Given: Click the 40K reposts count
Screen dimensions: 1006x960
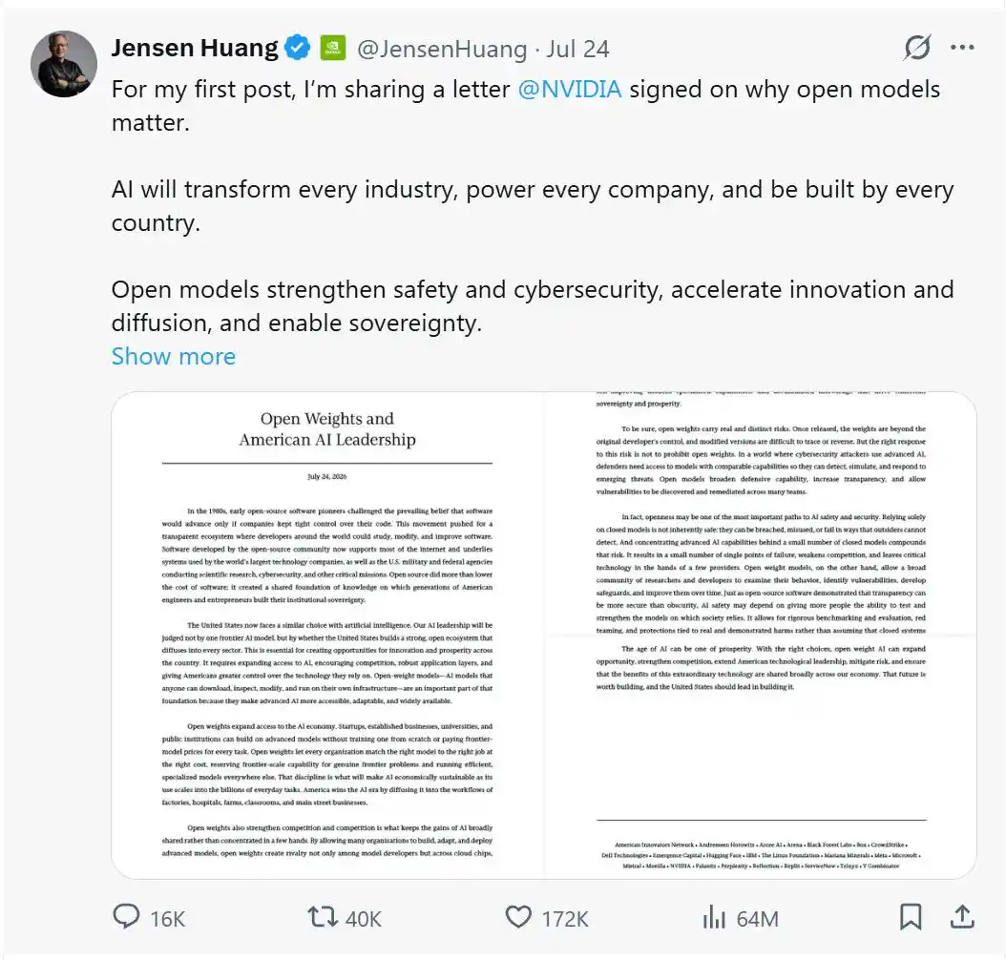Looking at the screenshot, I should [363, 919].
